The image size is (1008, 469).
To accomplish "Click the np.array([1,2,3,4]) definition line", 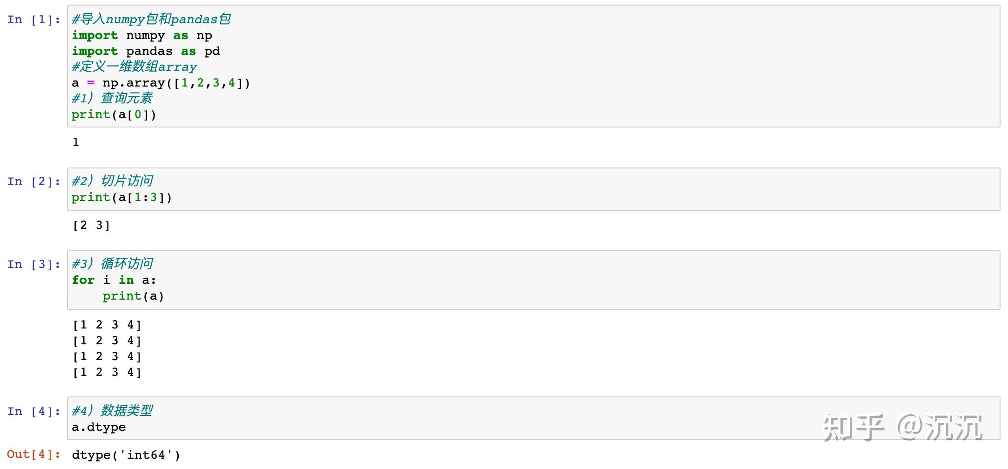I will [x=161, y=83].
